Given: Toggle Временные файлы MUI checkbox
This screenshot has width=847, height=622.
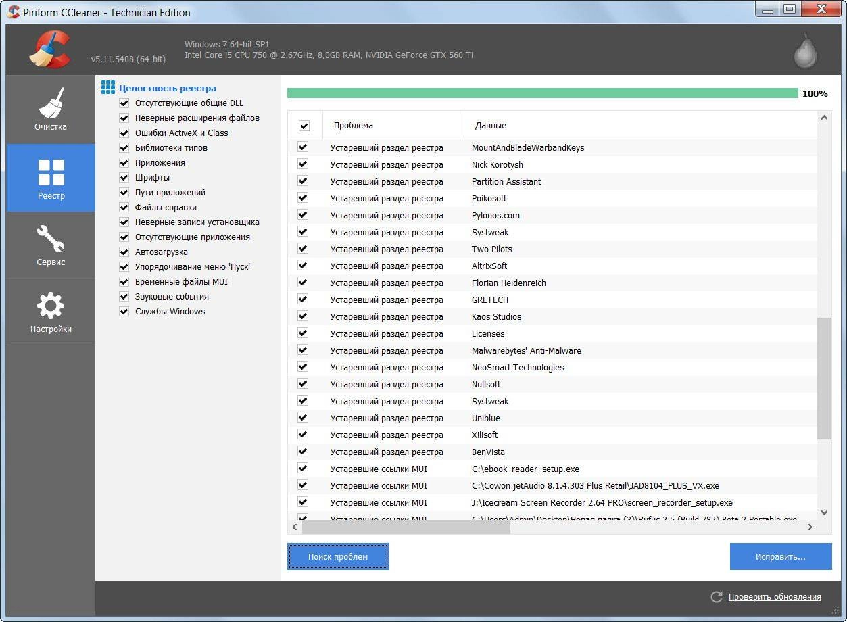Looking at the screenshot, I should 124,282.
